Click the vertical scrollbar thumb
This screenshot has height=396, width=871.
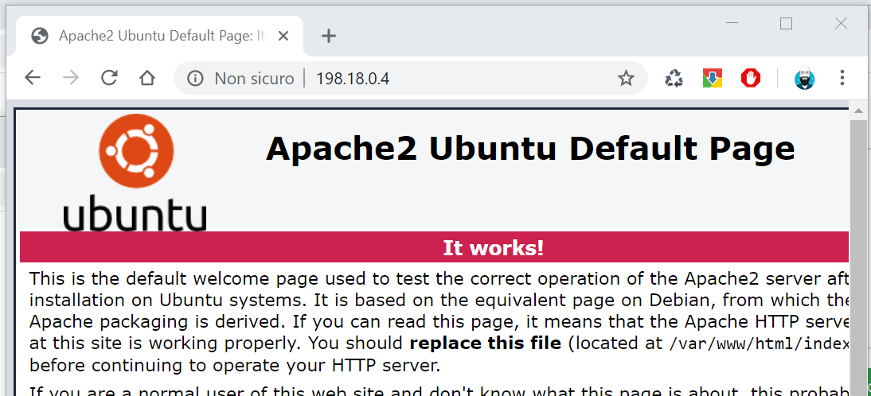[x=857, y=254]
